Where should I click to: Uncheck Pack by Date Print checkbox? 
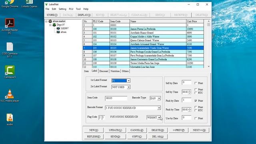click(196, 101)
